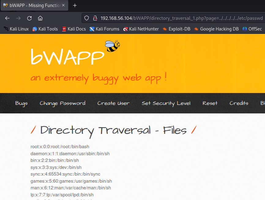The height and width of the screenshot is (200, 265).
Task: Click the sync:x:4:65534 passwd line
Action: click(x=65, y=174)
